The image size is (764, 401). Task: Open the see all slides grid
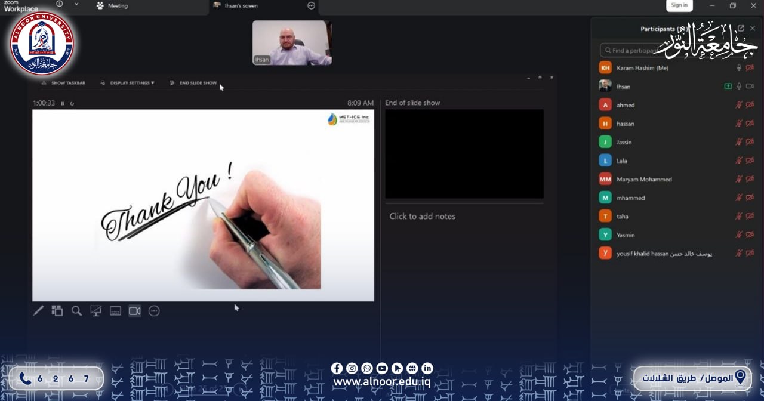57,310
